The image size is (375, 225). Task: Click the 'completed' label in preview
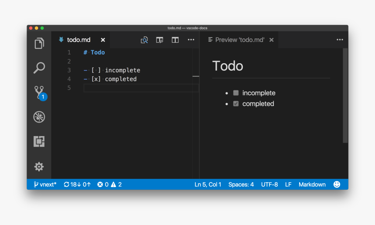coord(258,103)
